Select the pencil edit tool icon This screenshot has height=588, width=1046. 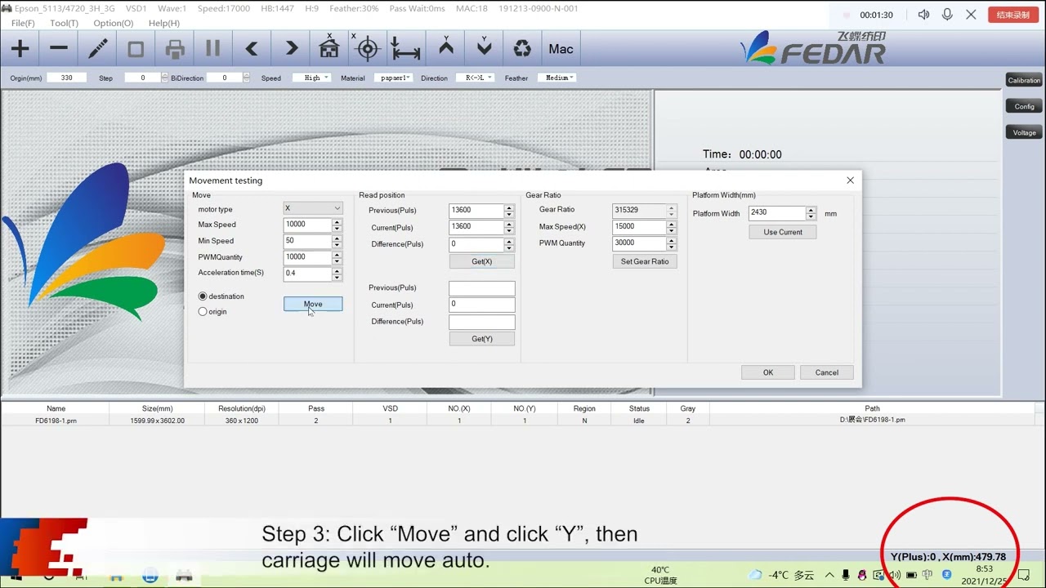coord(97,49)
